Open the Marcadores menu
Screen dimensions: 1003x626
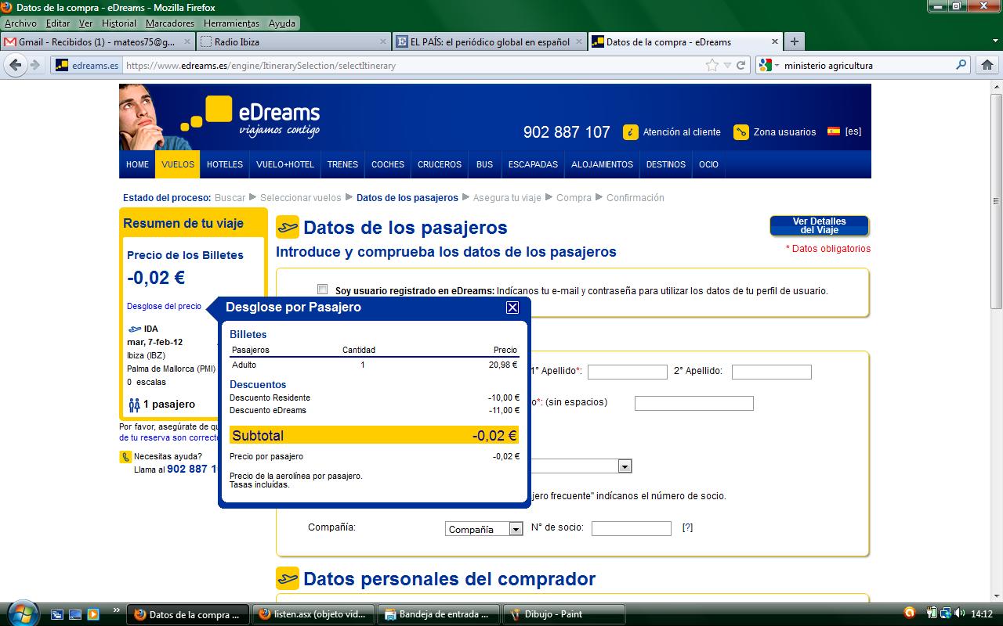click(x=169, y=23)
